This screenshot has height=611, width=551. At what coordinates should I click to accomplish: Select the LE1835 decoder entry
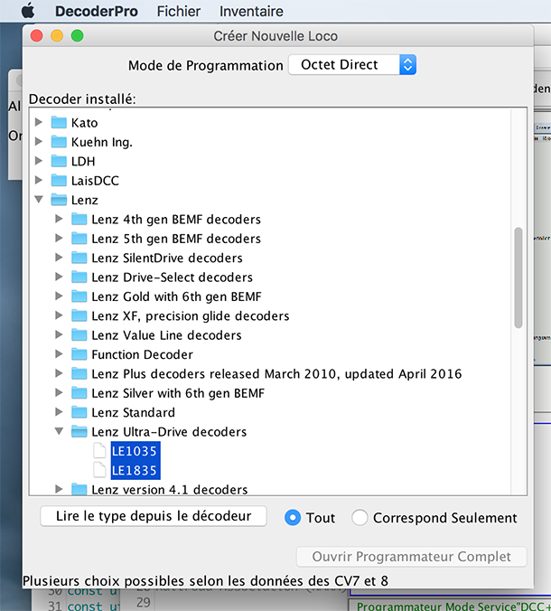[135, 470]
